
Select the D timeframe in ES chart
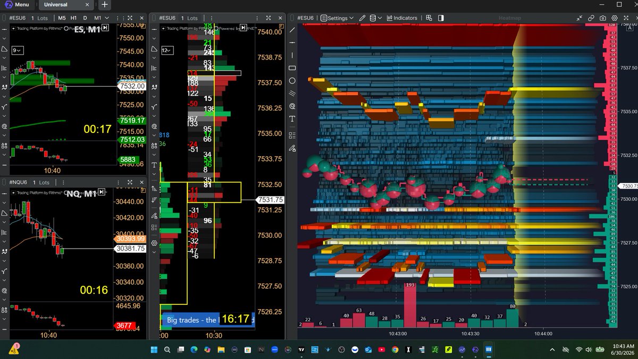click(85, 18)
